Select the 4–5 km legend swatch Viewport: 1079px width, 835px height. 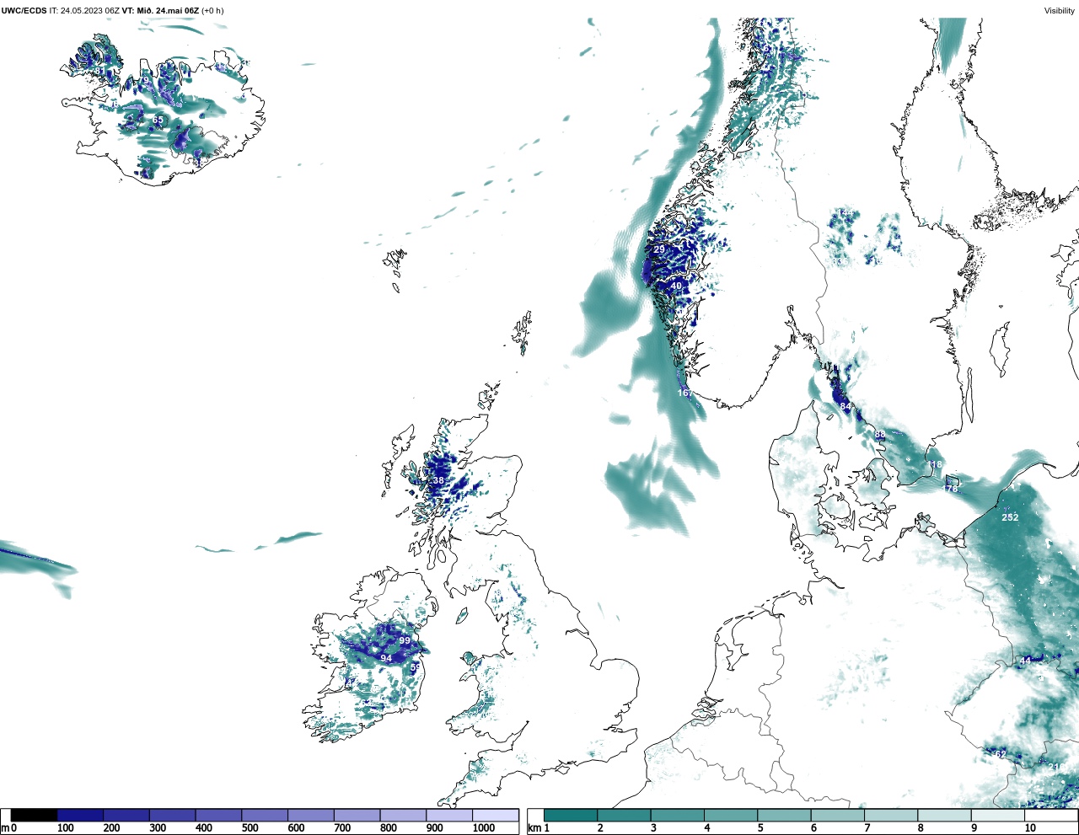point(731,815)
